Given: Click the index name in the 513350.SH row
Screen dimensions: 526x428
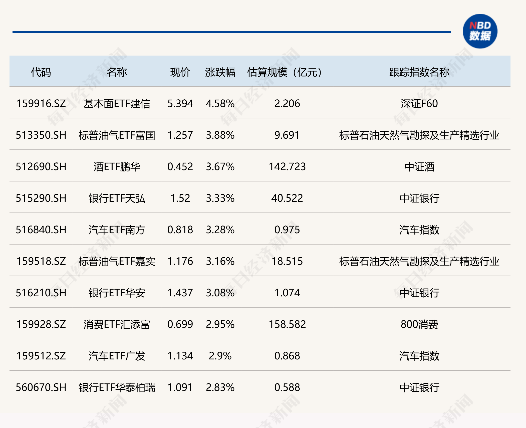Looking at the screenshot, I should coord(419,135).
